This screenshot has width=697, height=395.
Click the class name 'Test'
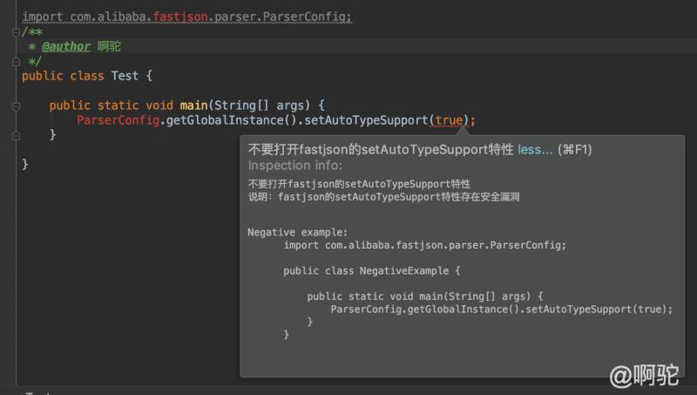126,76
